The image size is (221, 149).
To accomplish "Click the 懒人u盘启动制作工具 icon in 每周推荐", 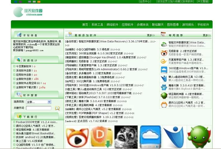I will [164, 78].
